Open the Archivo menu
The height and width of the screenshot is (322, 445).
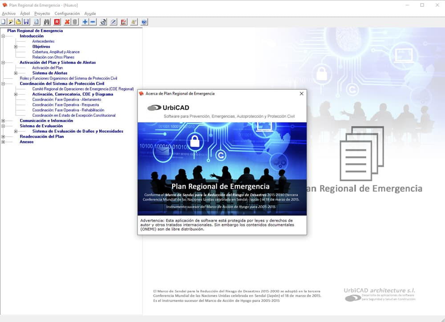(9, 13)
